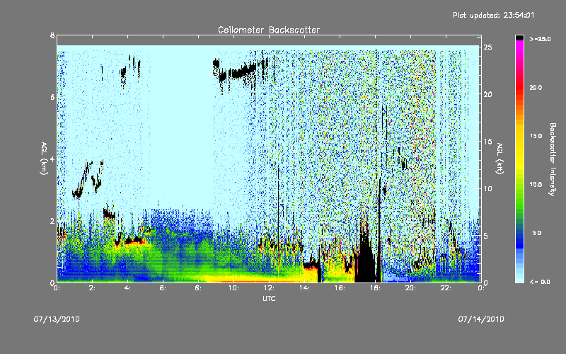Pick the red segment of the colorbar
566x354 pixels.
point(519,88)
